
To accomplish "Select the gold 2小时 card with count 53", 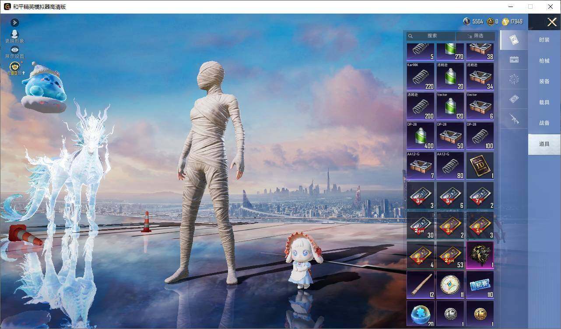I will 450,255.
